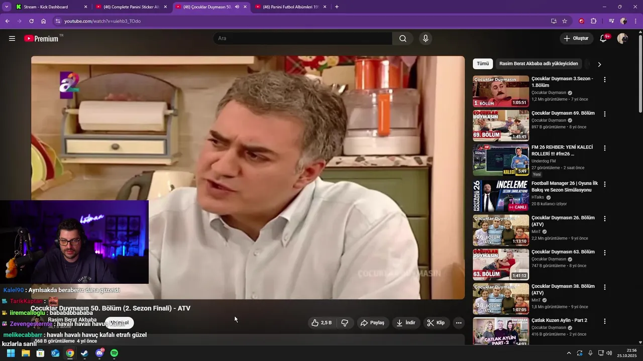Show more filter chips with arrow
This screenshot has width=643, height=361.
pos(599,64)
